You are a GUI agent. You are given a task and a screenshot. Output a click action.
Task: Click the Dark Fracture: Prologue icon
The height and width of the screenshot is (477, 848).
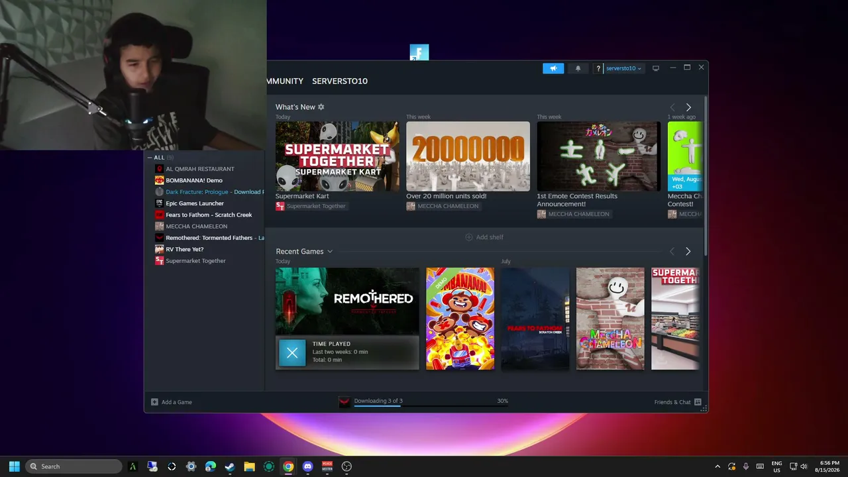click(x=159, y=191)
